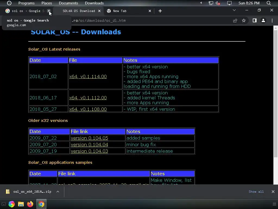This screenshot has width=278, height=209.
Task: Open the Documents menu
Action: pos(68,3)
